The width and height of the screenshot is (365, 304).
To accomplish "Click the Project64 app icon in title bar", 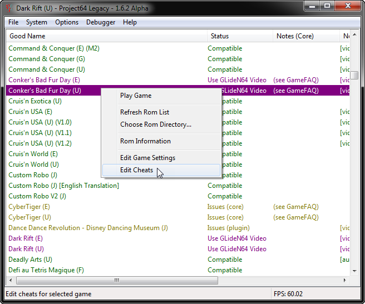I will 8,8.
